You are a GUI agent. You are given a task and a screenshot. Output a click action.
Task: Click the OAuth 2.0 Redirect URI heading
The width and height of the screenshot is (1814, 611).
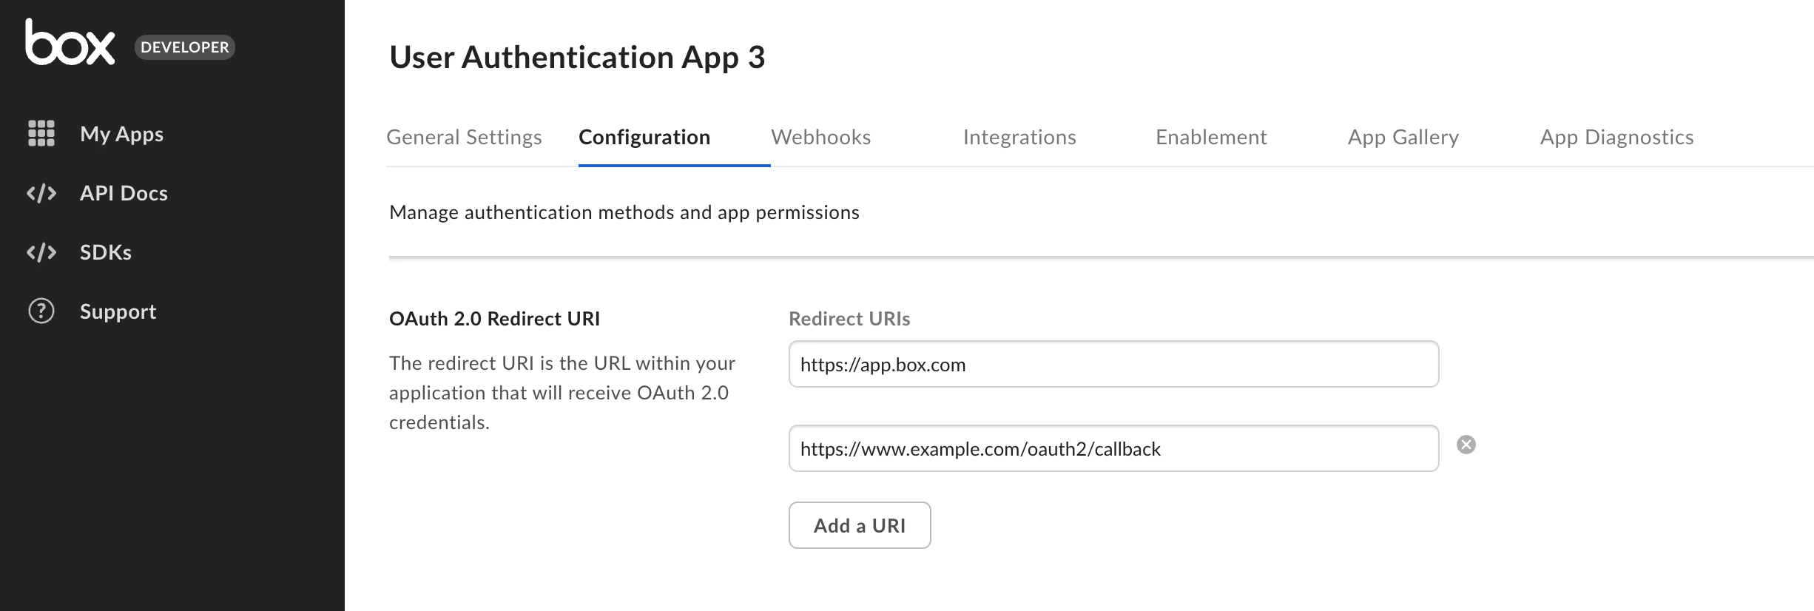[494, 319]
